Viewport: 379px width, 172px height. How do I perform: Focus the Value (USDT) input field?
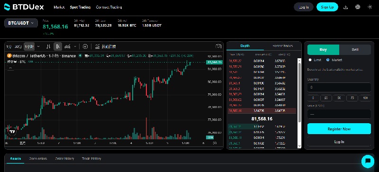339,114
